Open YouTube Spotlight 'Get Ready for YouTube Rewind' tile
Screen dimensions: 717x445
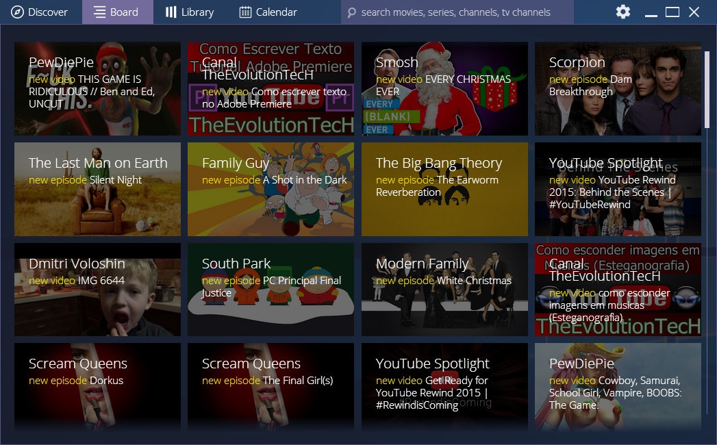click(444, 387)
